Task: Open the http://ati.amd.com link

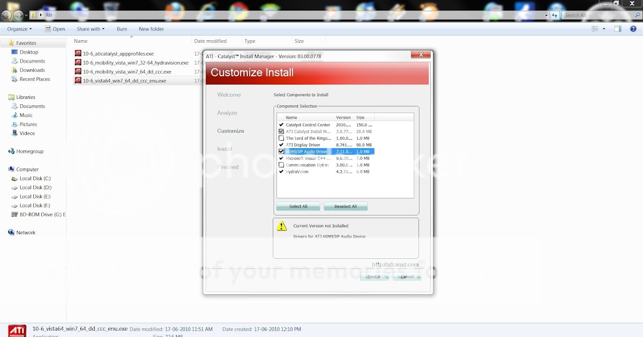Action: (395, 264)
